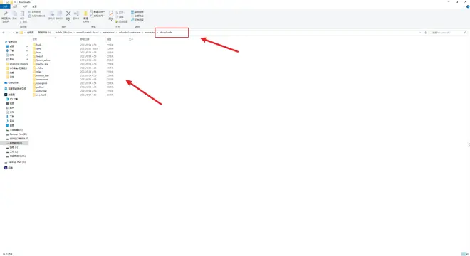Click the extensions breadcrumb segment

pos(109,33)
